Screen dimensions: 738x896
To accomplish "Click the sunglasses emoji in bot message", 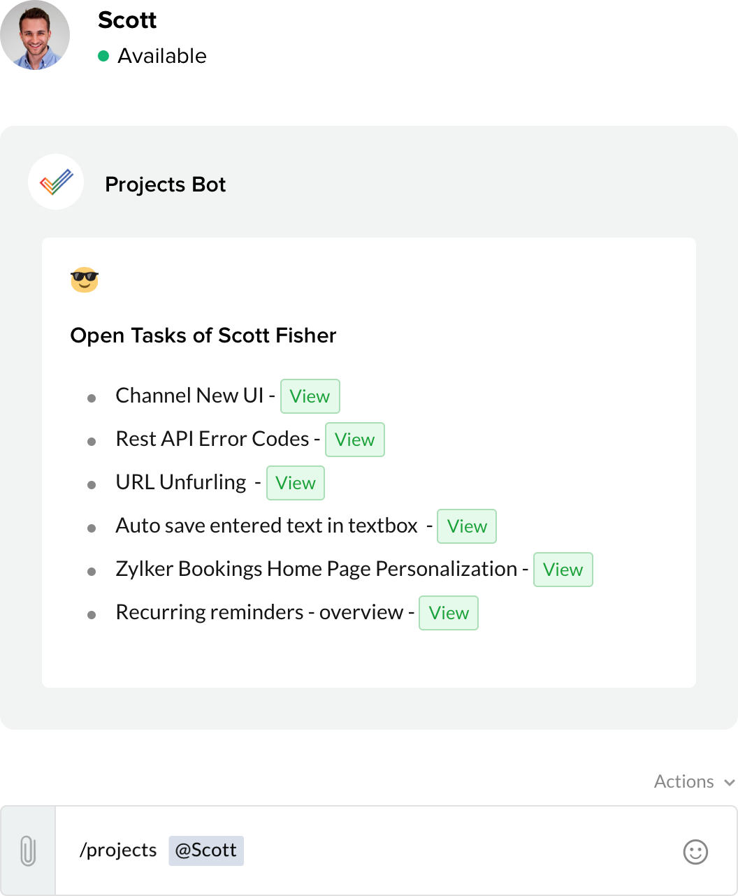I will [x=85, y=280].
